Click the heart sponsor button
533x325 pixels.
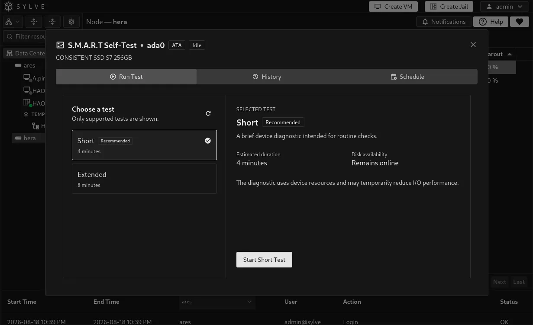pos(520,22)
